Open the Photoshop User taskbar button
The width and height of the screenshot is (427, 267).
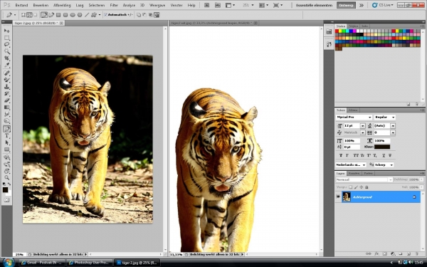click(90, 263)
